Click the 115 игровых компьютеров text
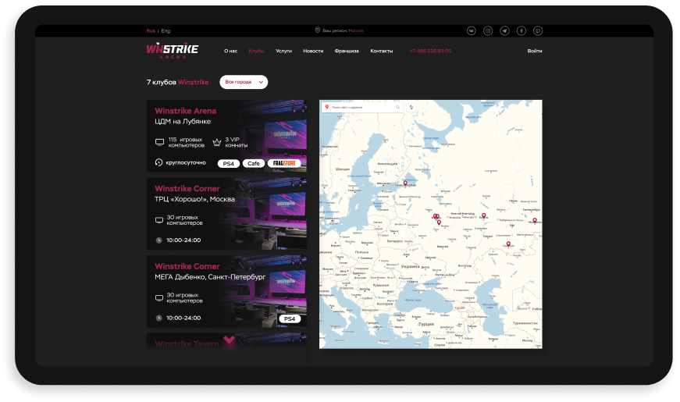680x402 pixels. click(186, 142)
